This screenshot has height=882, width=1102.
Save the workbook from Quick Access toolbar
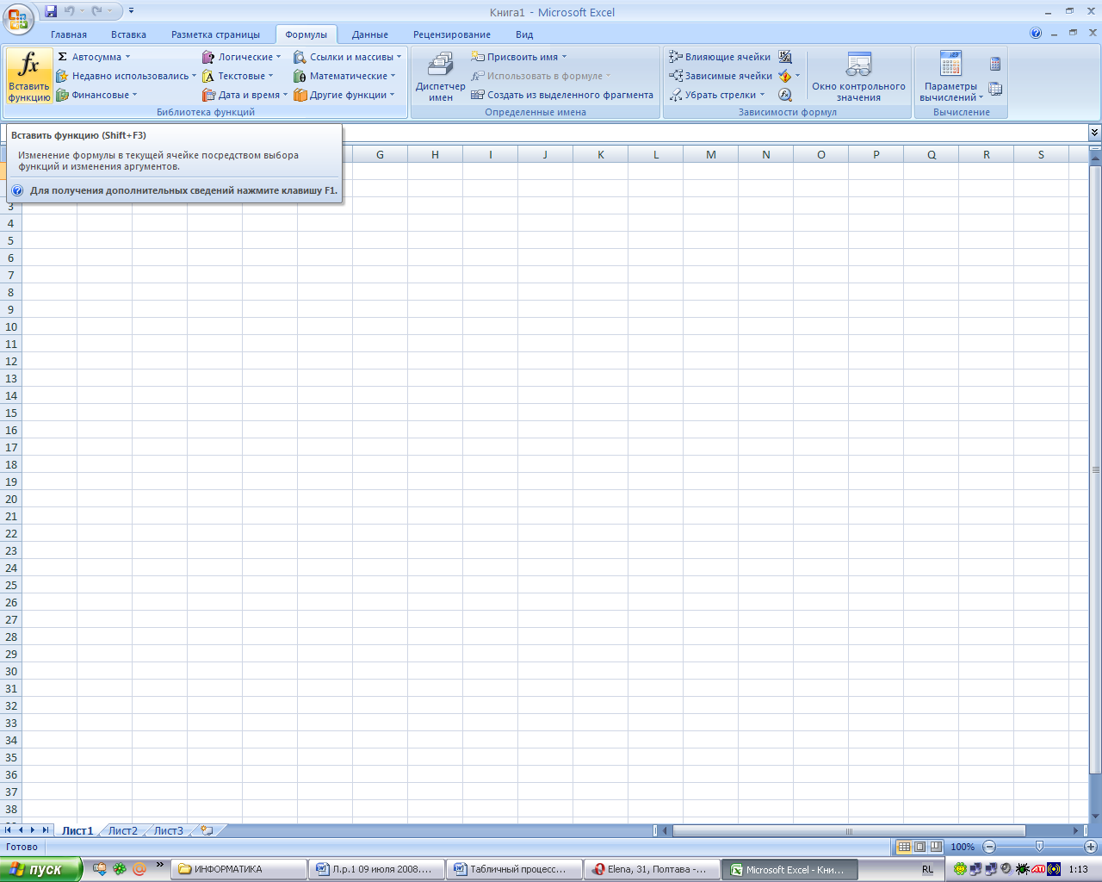coord(51,12)
